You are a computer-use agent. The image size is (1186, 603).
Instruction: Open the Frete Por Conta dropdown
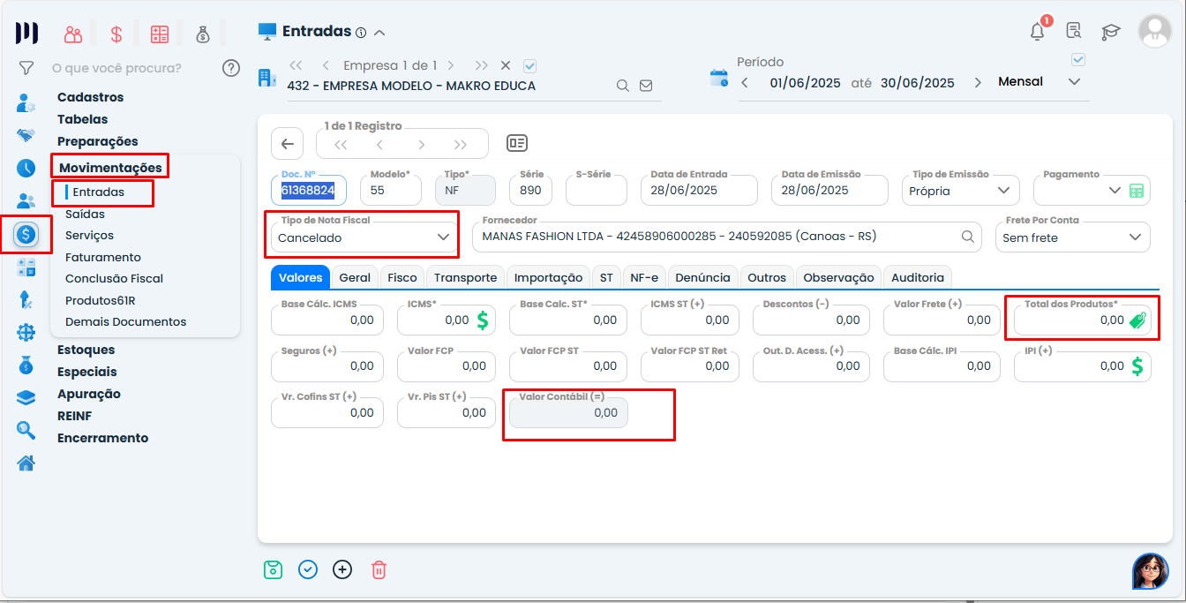[x=1073, y=237]
